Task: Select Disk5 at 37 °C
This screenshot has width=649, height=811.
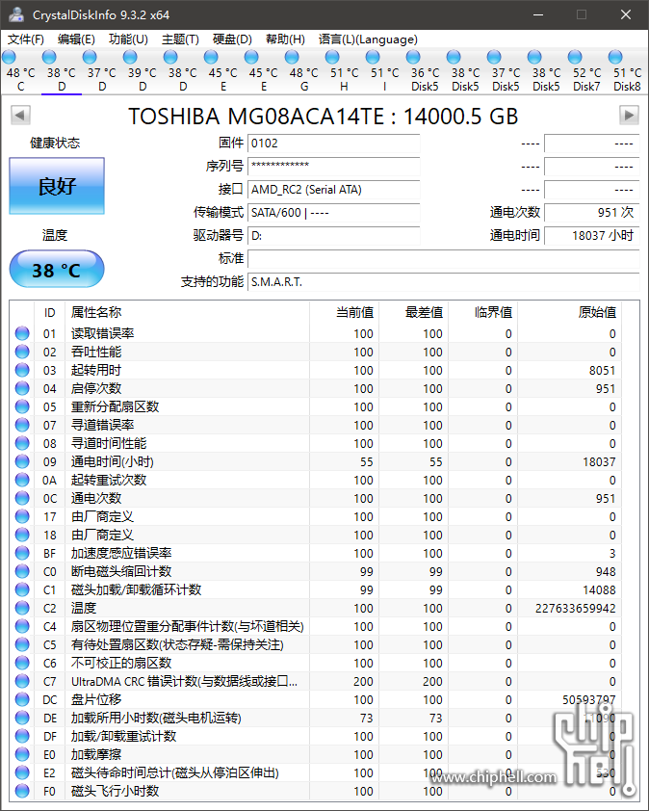Action: coord(506,71)
